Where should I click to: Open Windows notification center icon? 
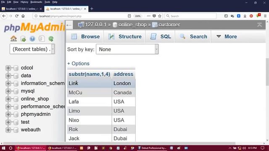262,148
